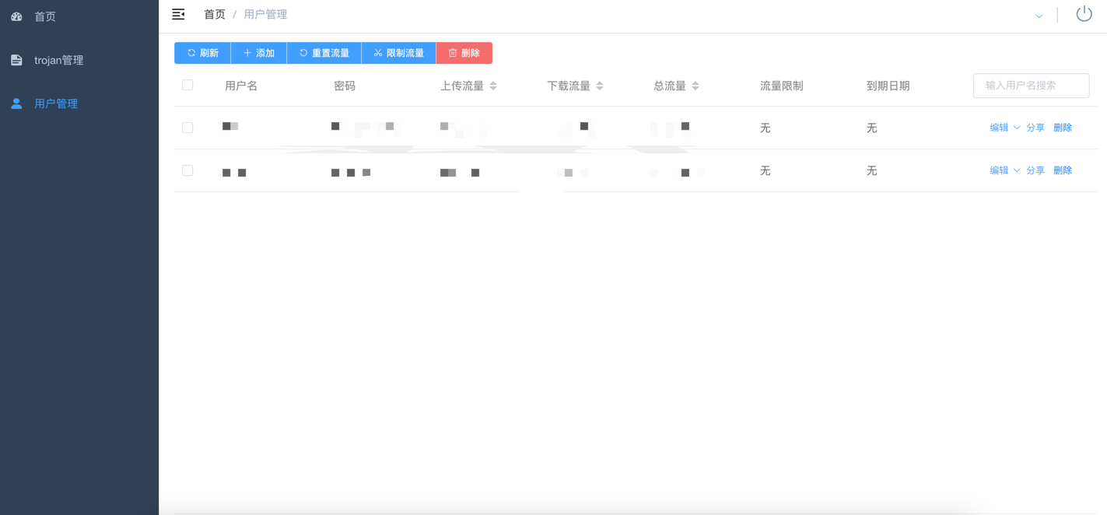Open trojan管理 in the sidebar menu
Viewport: 1107px width, 515px height.
(58, 60)
